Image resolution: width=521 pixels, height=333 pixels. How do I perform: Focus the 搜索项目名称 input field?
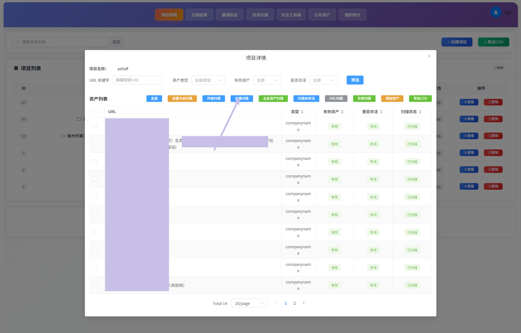point(60,42)
